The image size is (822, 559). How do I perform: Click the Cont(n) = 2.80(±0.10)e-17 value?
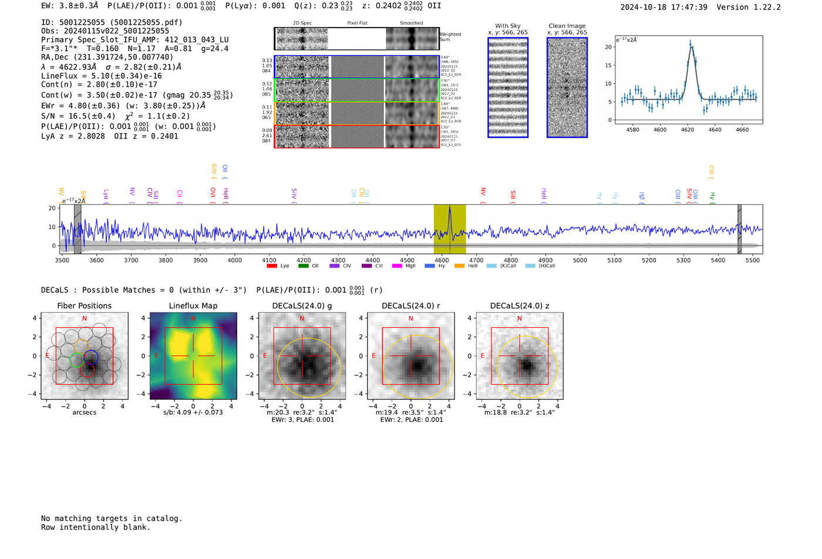99,84
